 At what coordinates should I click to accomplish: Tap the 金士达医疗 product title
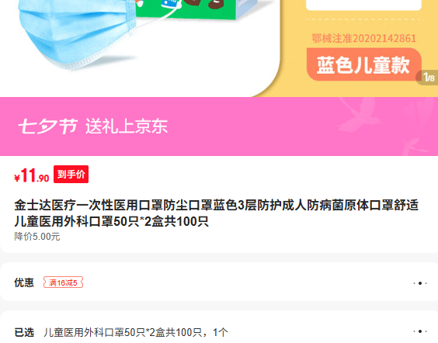pyautogui.click(x=216, y=213)
